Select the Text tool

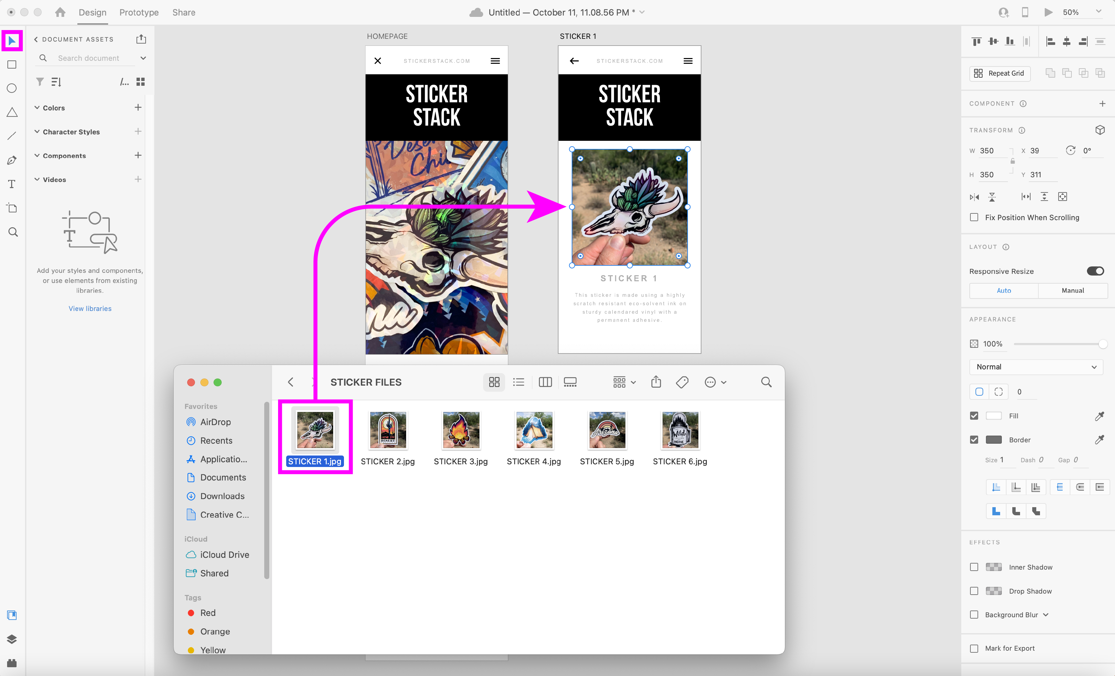click(12, 184)
